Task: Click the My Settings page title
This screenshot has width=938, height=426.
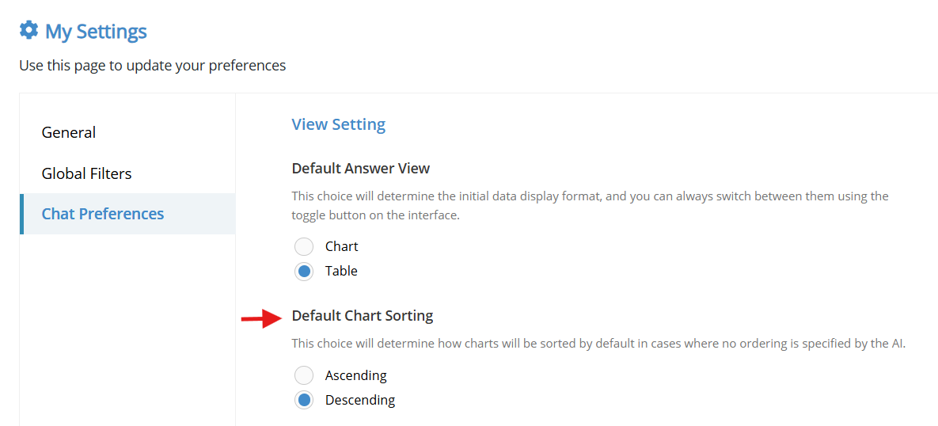Action: click(x=96, y=31)
